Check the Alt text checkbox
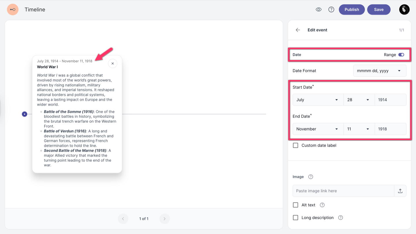416x234 pixels. pos(296,205)
